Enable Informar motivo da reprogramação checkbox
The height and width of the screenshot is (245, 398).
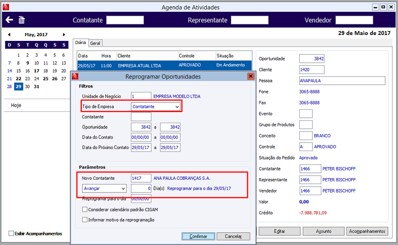tap(85, 220)
